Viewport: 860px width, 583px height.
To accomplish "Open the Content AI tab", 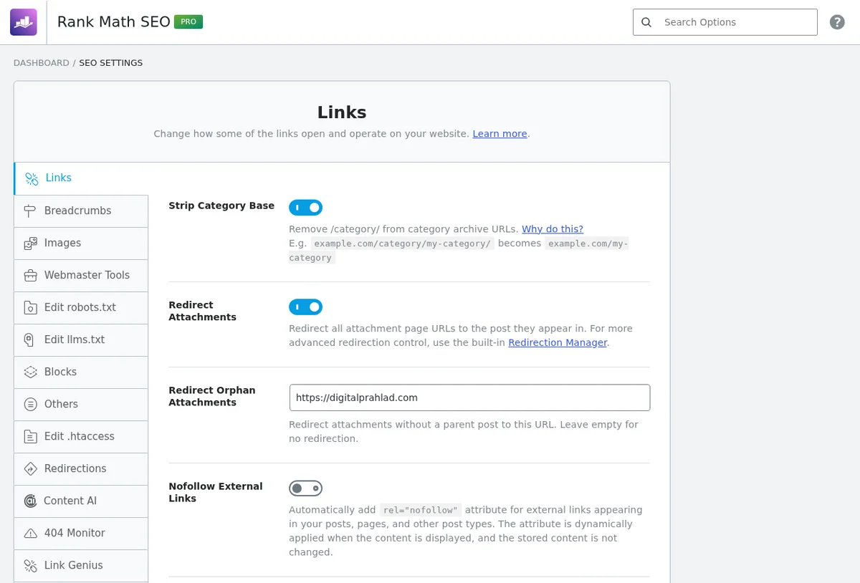I will [x=81, y=501].
